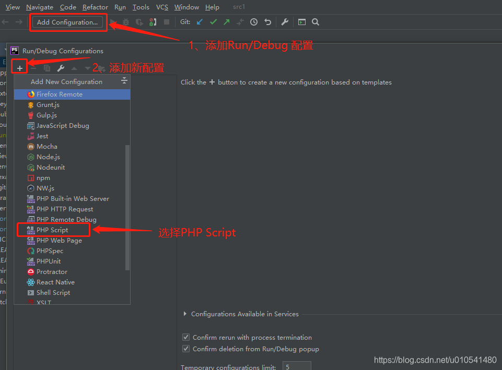
Task: Select Jest configuration type
Action: (x=72, y=136)
